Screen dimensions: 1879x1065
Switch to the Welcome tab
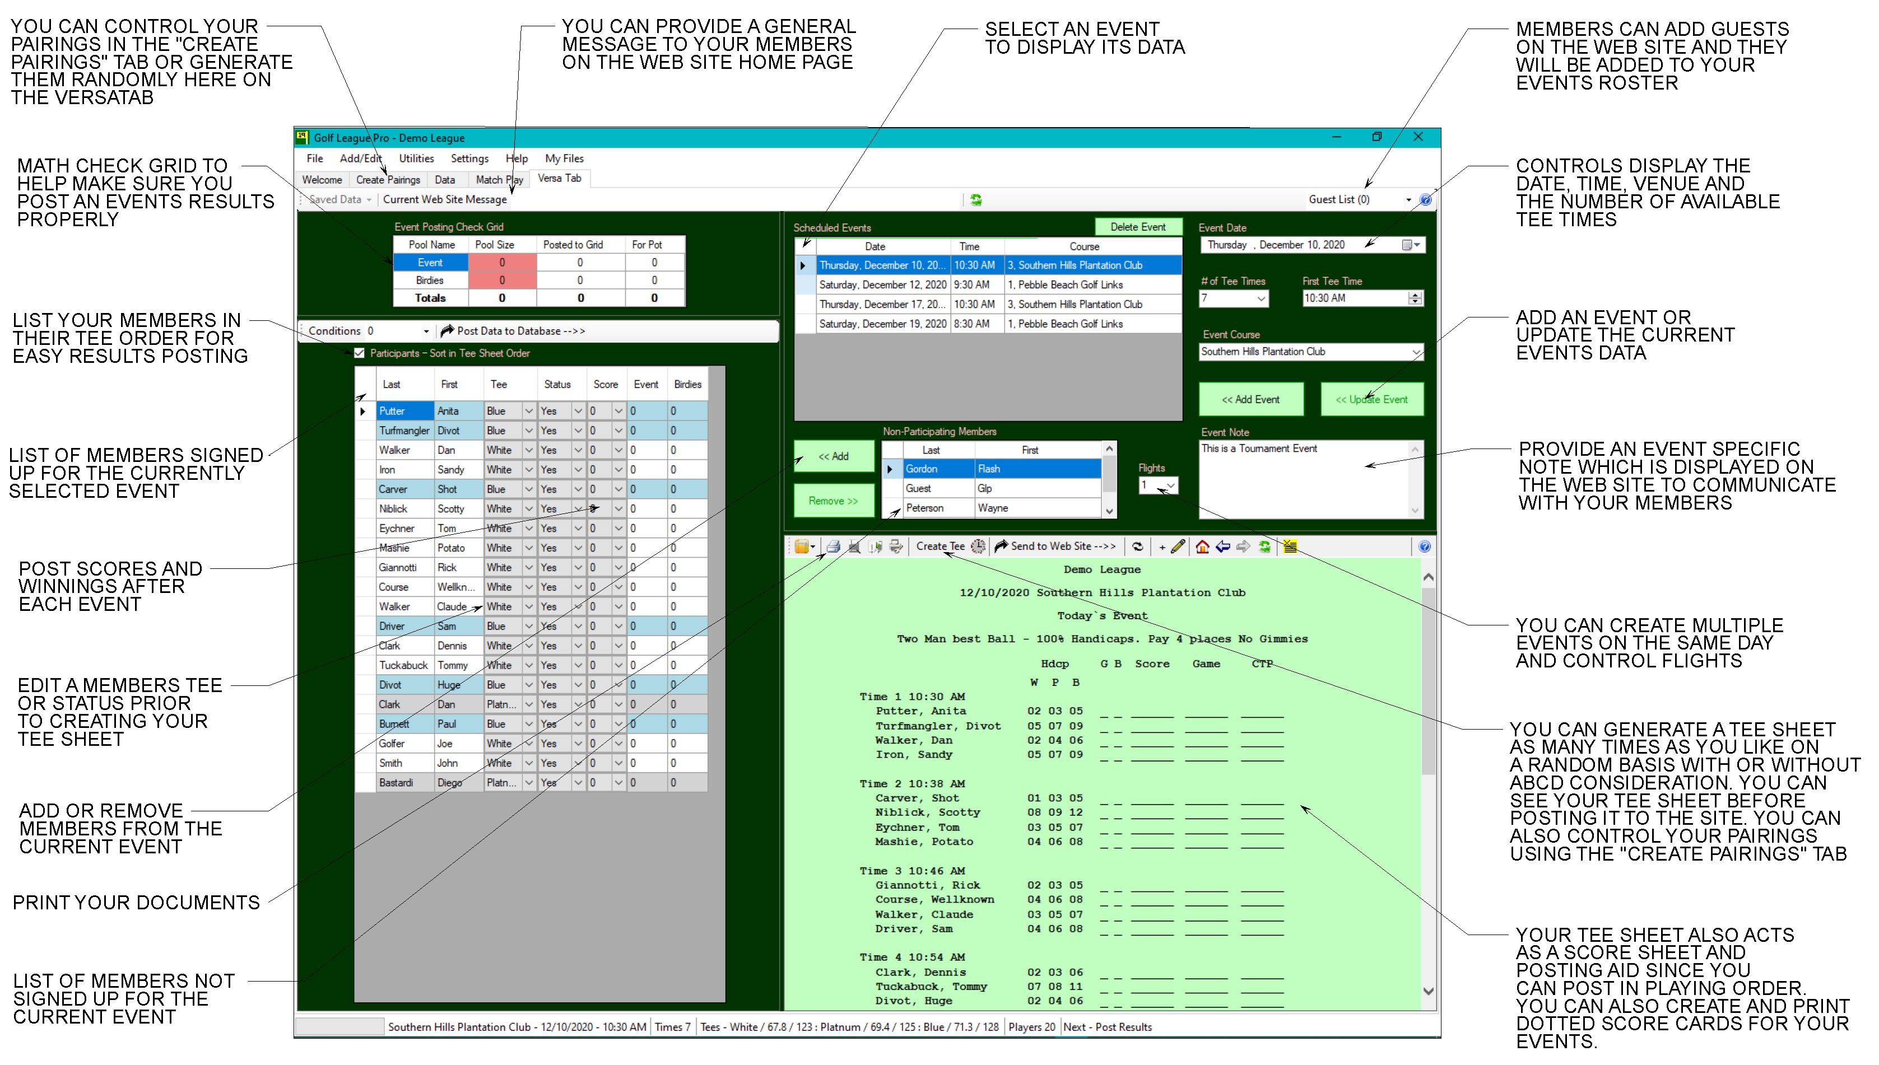click(x=322, y=180)
